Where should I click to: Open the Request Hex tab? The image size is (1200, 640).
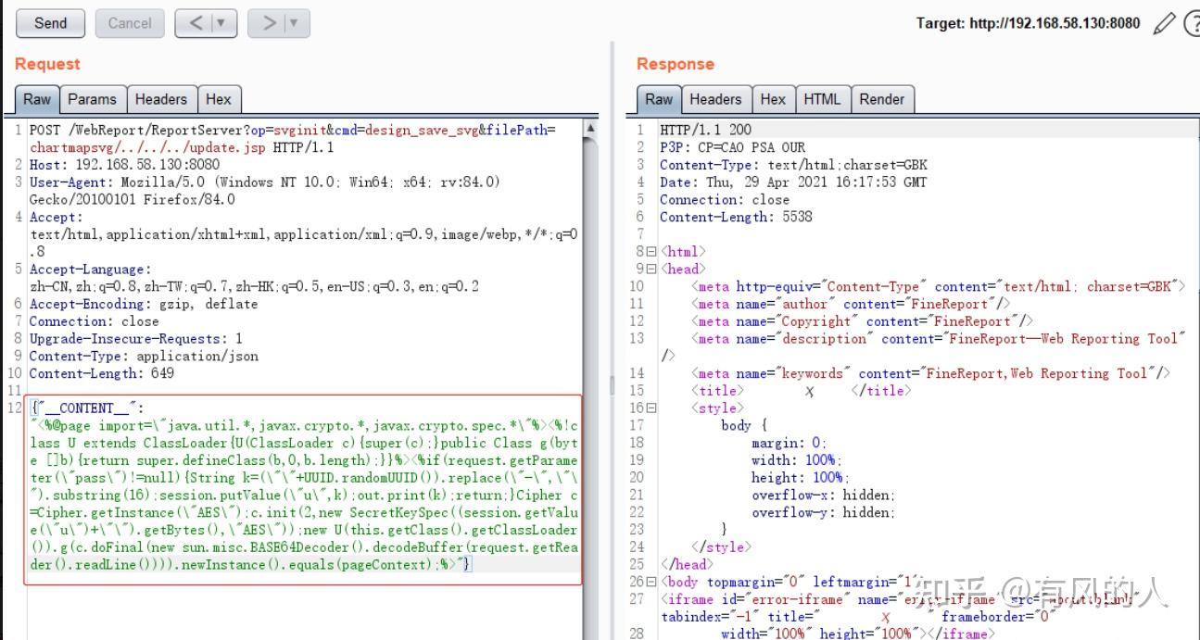point(219,99)
